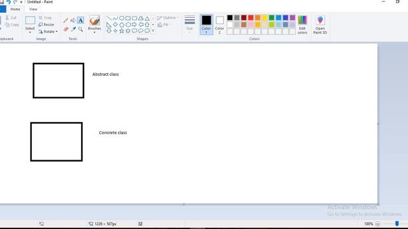The width and height of the screenshot is (408, 229).
Task: Choose the Rounded rectangle shape
Action: pos(135,18)
